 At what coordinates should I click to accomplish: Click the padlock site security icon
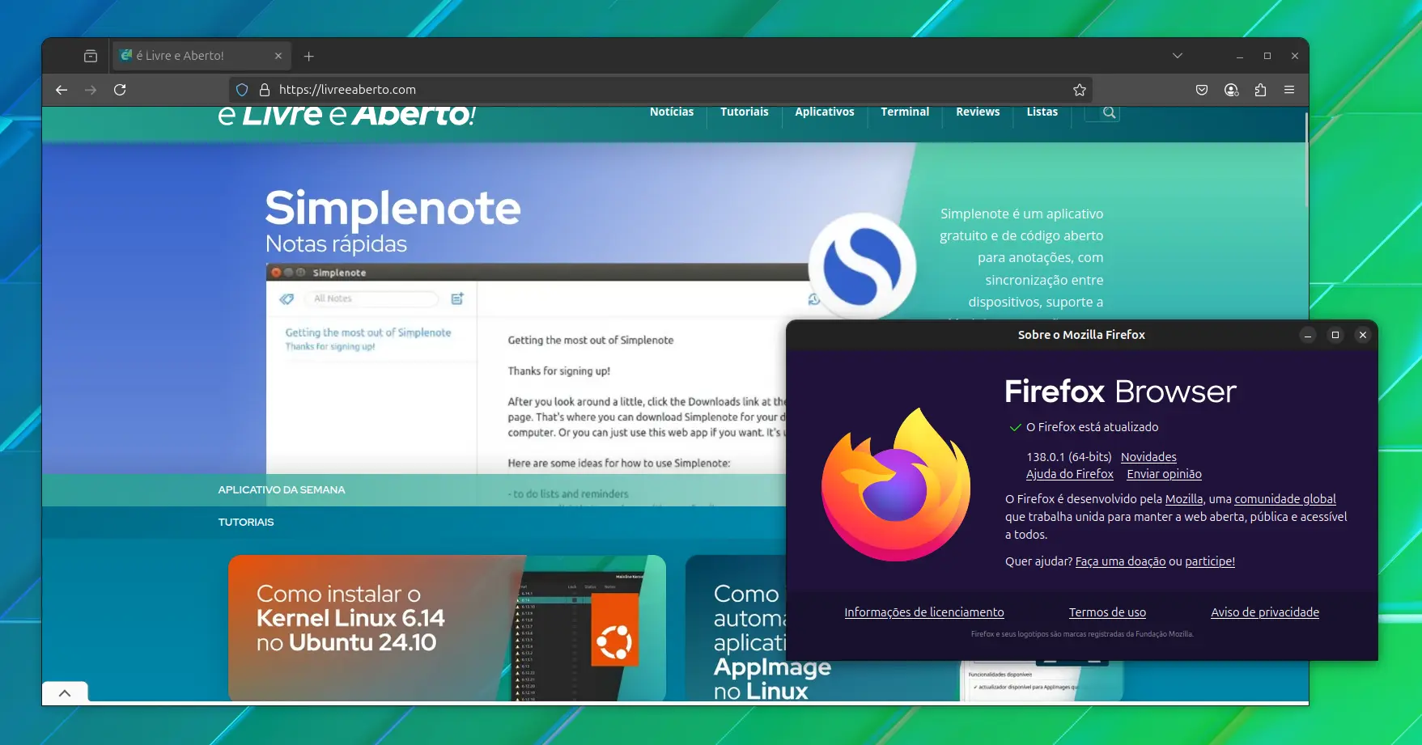tap(264, 90)
